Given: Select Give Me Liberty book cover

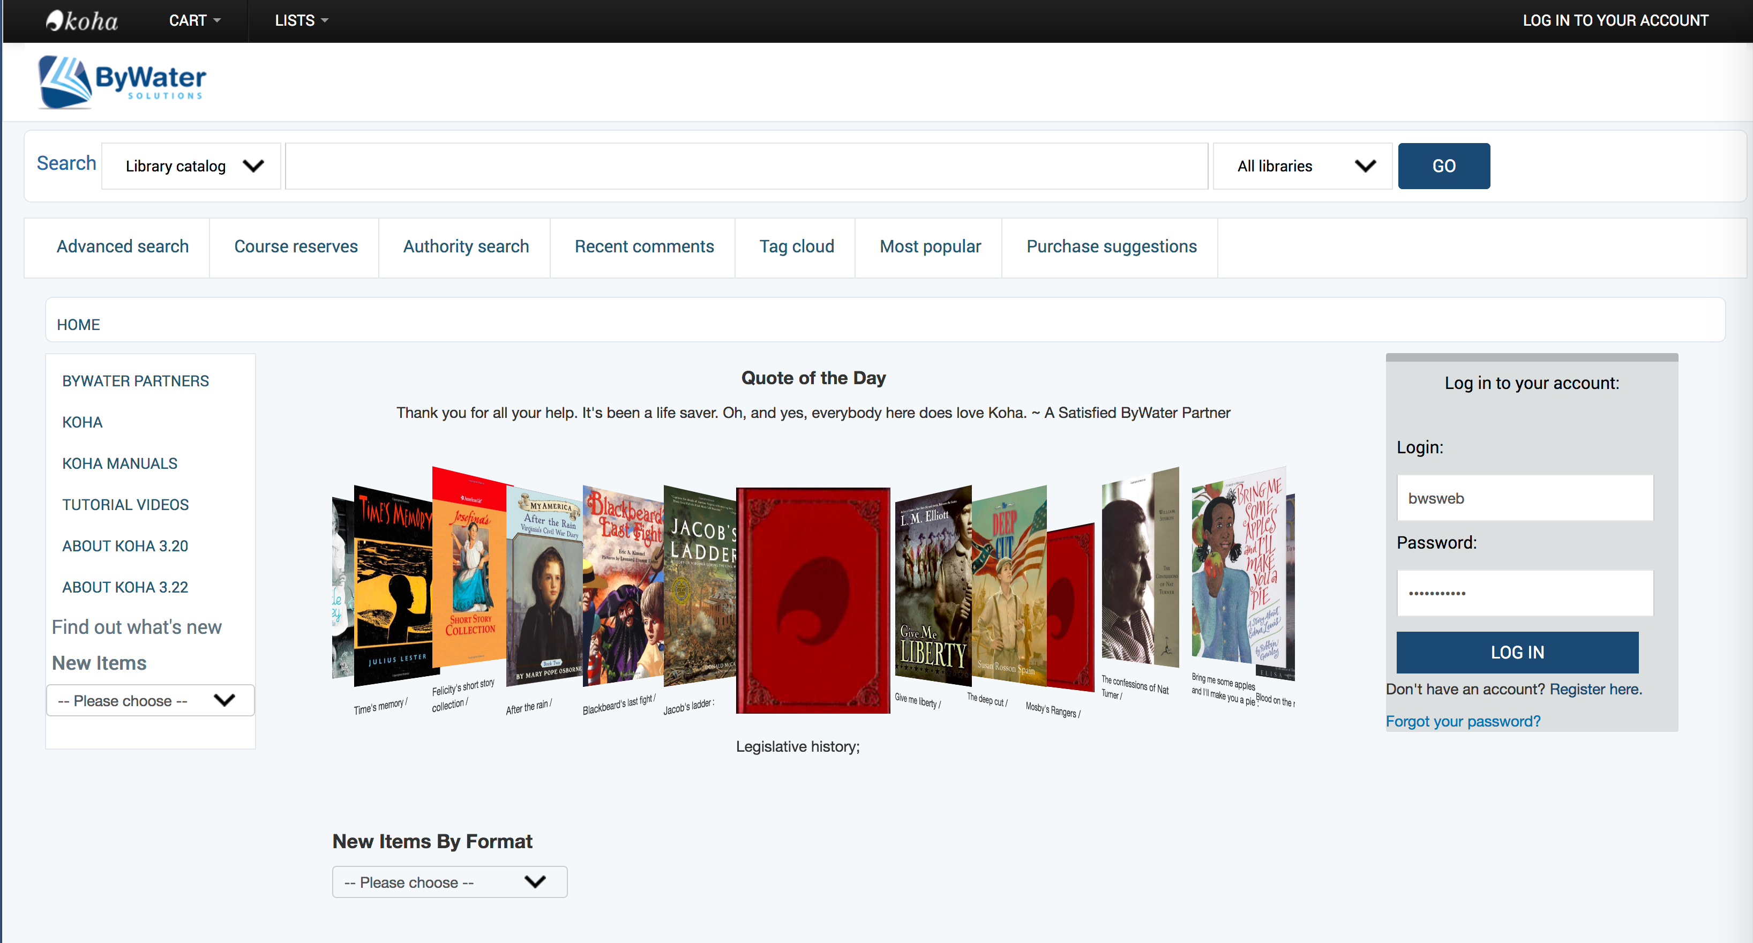Looking at the screenshot, I should pyautogui.click(x=933, y=587).
